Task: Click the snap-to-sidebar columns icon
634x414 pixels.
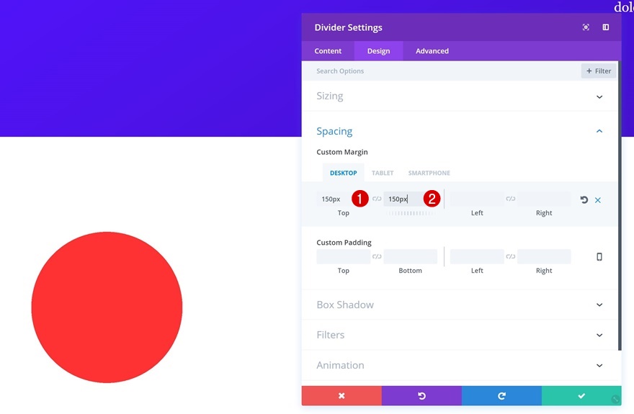Action: [x=605, y=27]
